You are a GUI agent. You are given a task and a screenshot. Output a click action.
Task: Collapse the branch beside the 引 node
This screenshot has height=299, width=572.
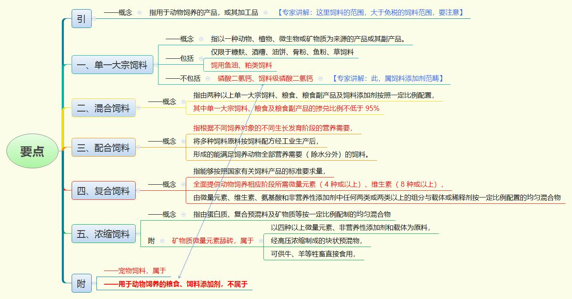(x=94, y=18)
